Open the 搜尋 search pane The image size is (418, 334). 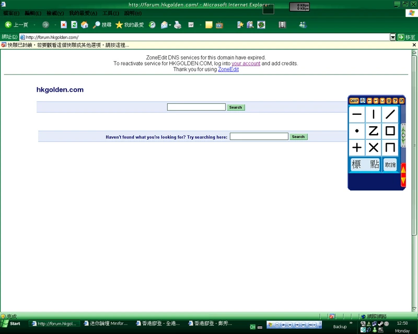(102, 25)
